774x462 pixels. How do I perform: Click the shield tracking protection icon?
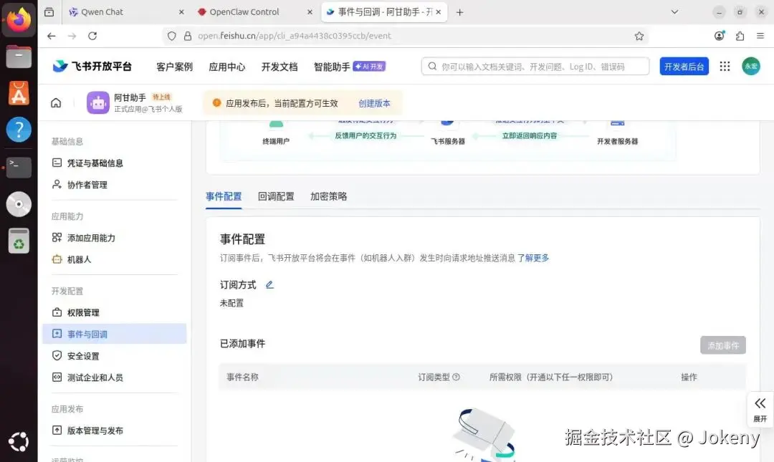coord(172,36)
